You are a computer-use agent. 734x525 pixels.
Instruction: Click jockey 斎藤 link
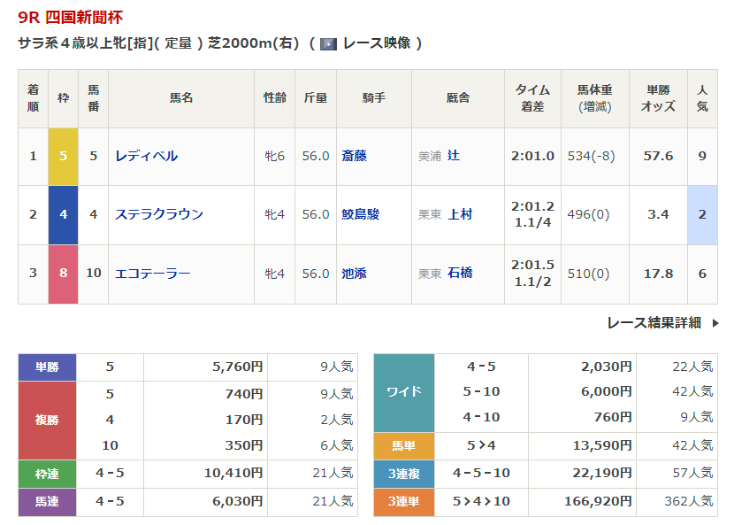click(354, 156)
